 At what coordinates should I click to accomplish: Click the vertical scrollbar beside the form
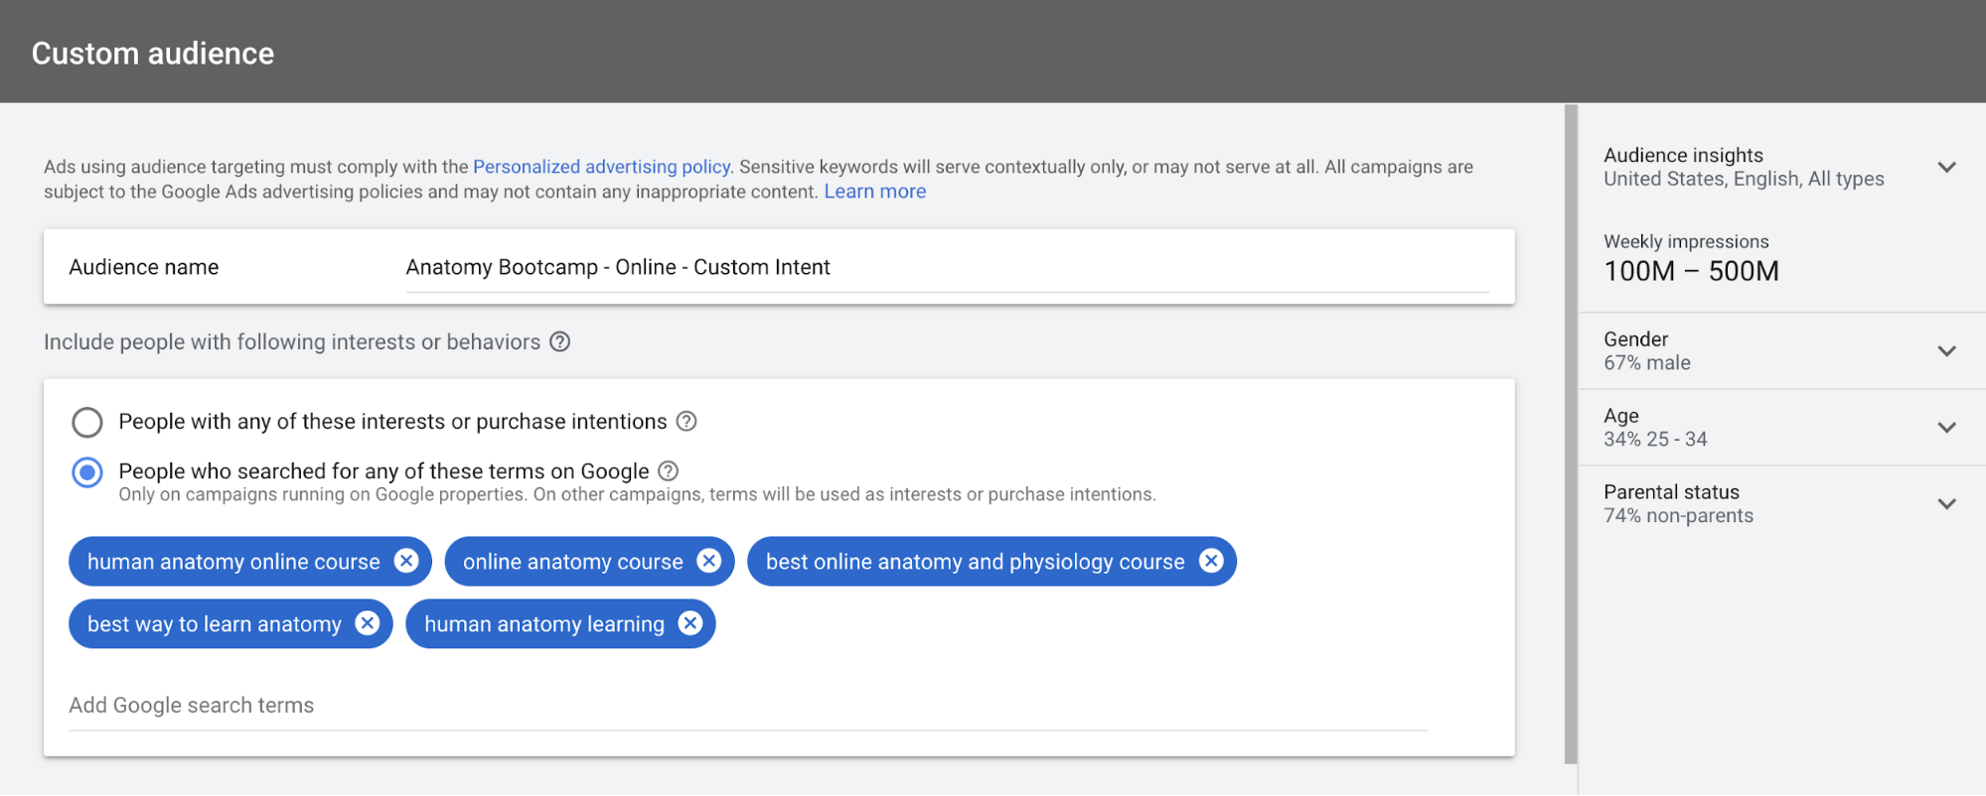[x=1571, y=434]
